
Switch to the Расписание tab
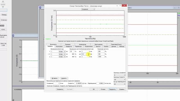[x=59, y=47]
